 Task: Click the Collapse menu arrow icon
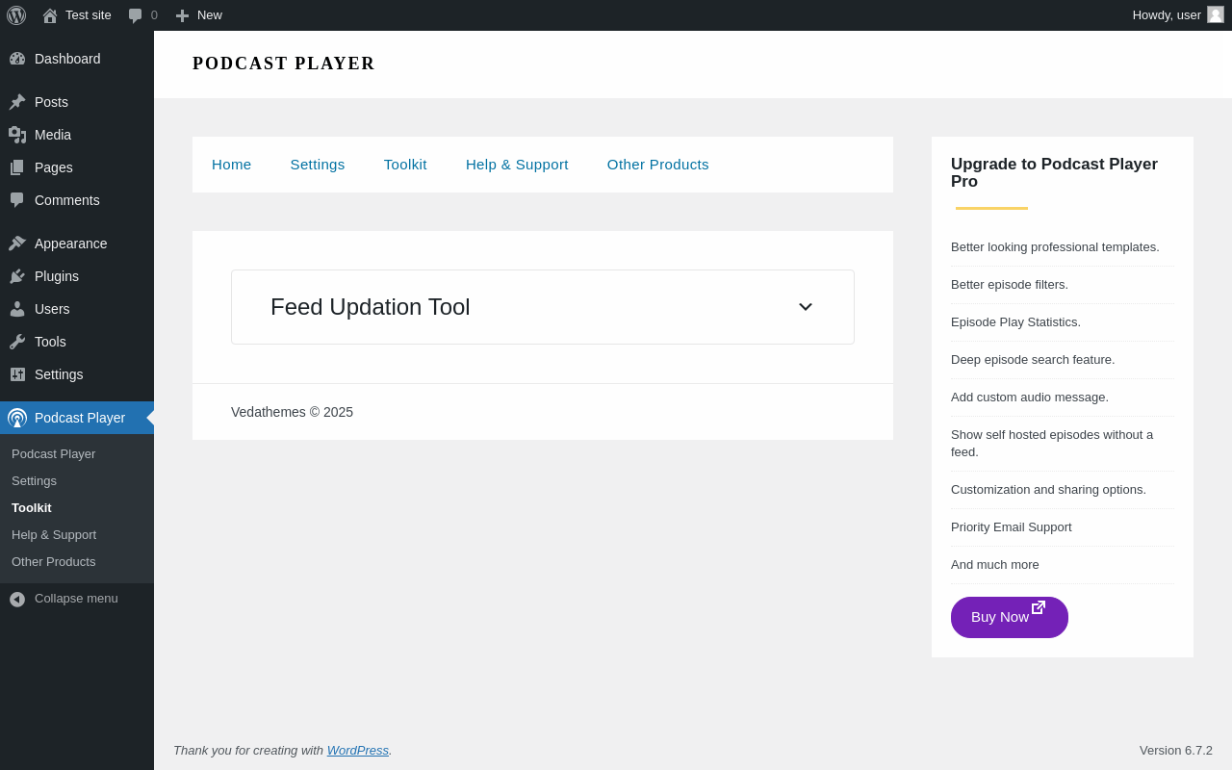(x=17, y=599)
